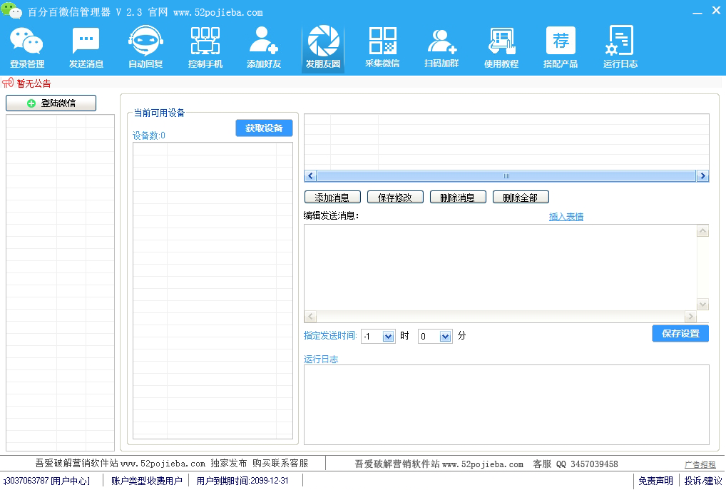The height and width of the screenshot is (490, 726).
Task: Open 投诉/建议 feedback link
Action: tap(703, 481)
